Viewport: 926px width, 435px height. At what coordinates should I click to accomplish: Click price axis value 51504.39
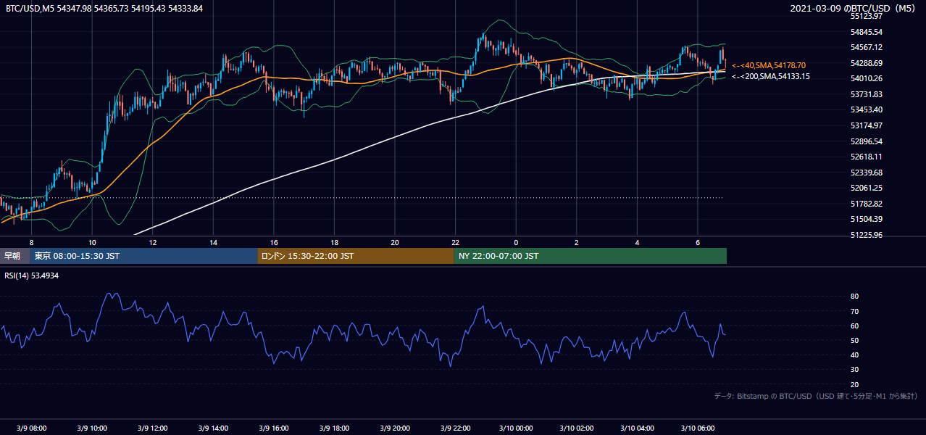pyautogui.click(x=867, y=219)
